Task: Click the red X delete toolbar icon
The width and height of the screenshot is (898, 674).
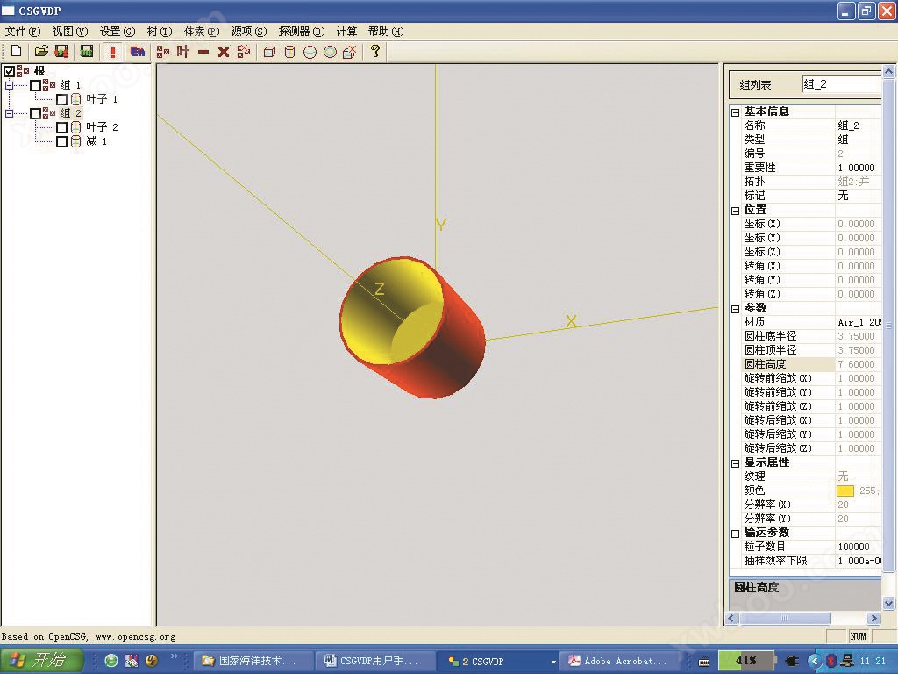Action: tap(224, 52)
